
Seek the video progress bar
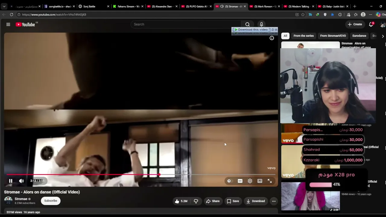pos(141,175)
